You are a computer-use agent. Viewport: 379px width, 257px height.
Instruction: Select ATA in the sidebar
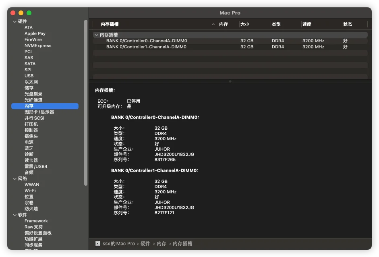point(29,27)
